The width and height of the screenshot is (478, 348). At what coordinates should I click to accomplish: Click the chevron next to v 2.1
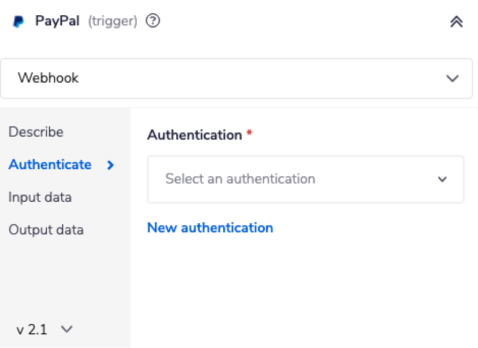tap(67, 329)
